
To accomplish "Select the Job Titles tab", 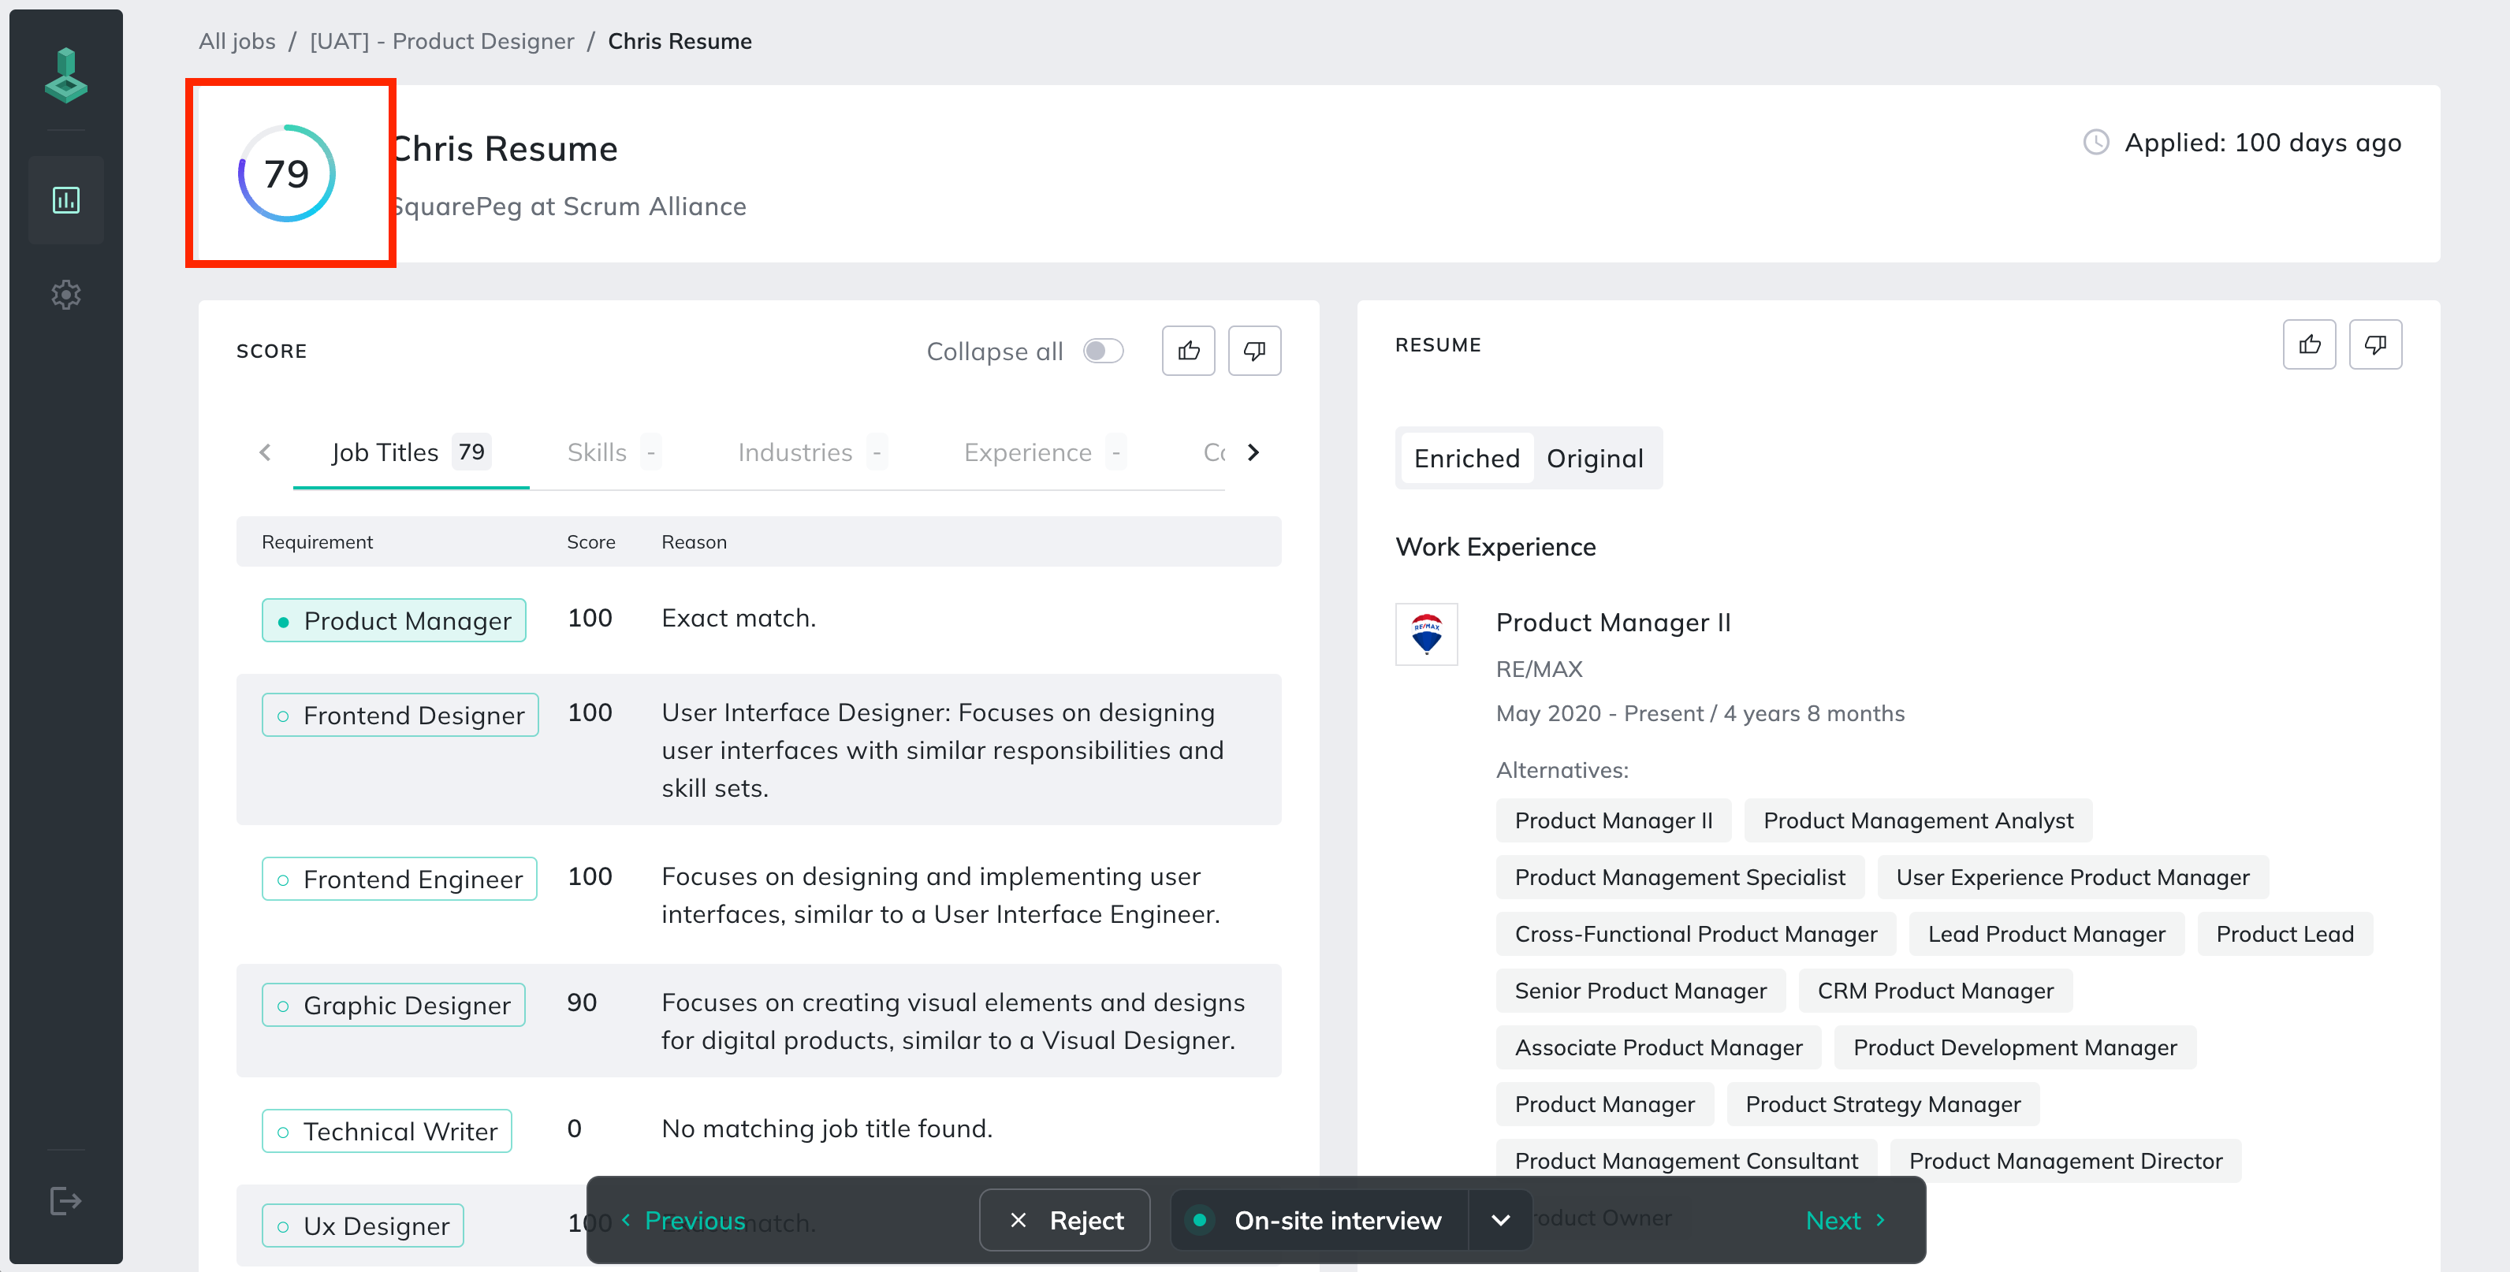I will click(410, 453).
